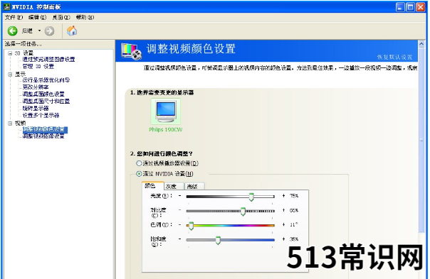Maximize the NVIDIA 控制面板 window
The width and height of the screenshot is (430, 279).
410,7
